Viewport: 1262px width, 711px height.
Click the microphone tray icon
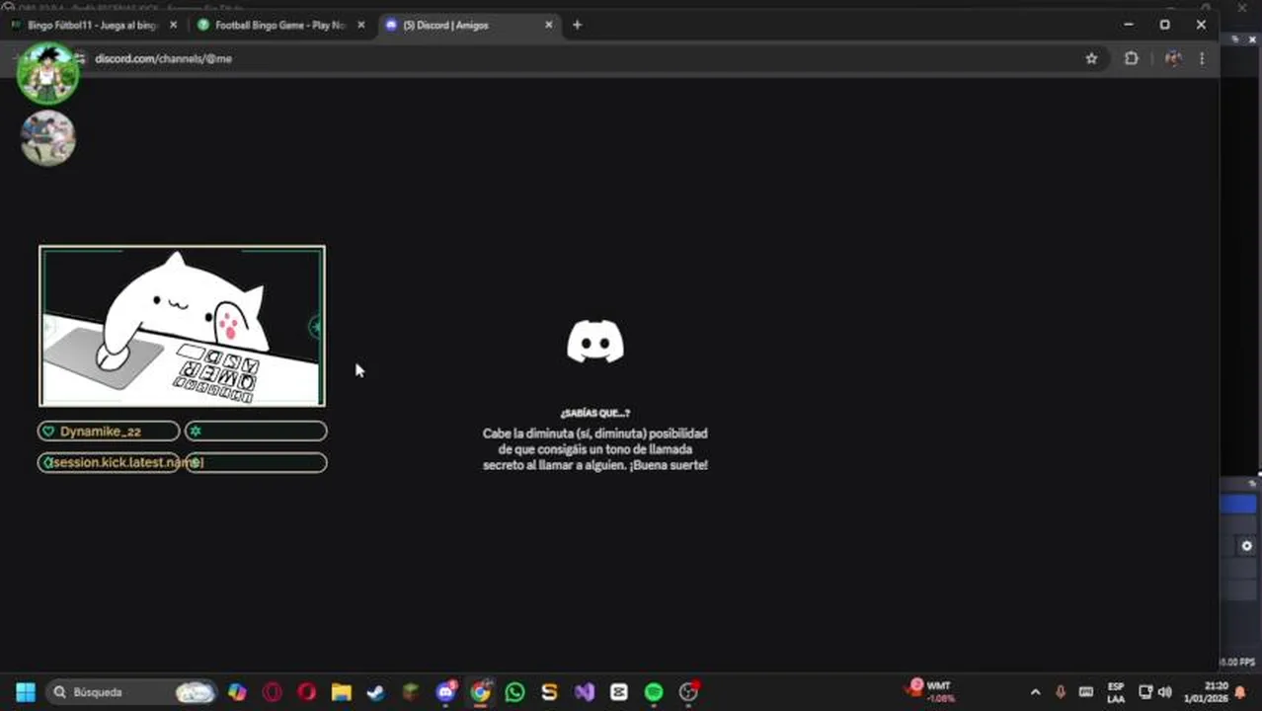click(x=1061, y=692)
